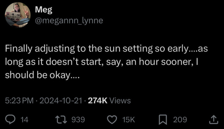This screenshot has width=224, height=129.
Task: Click the 5:23 PM timestamp
Action: 19,101
